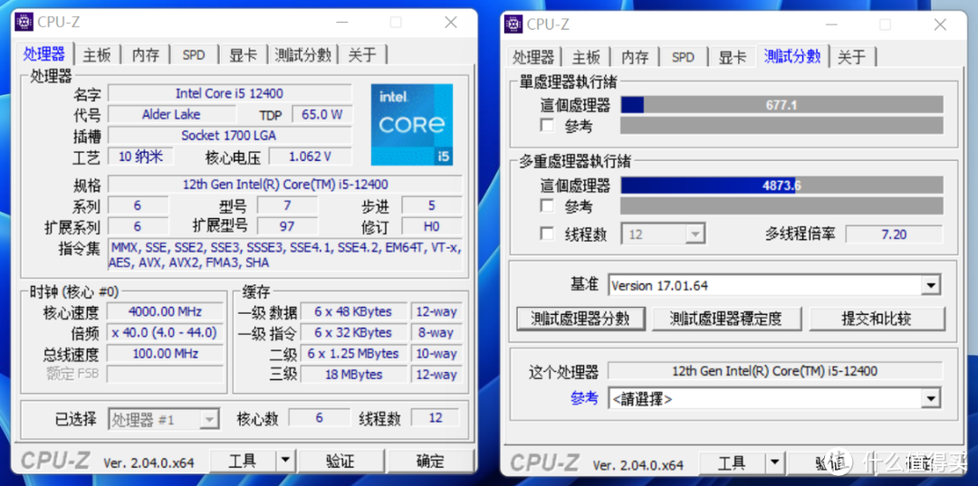
Task: Toggle 參考 checkbox under multi thread
Action: pos(547,205)
